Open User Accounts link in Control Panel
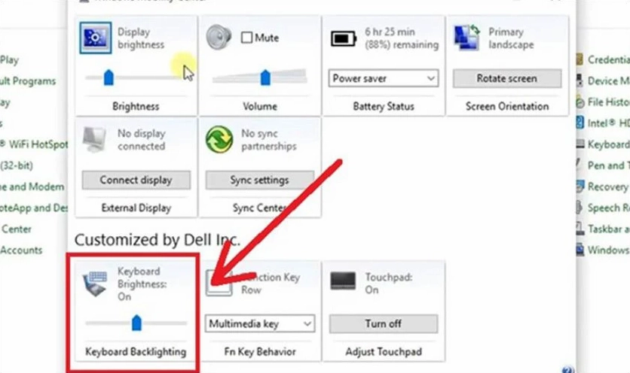Image resolution: width=630 pixels, height=373 pixels. [x=21, y=250]
